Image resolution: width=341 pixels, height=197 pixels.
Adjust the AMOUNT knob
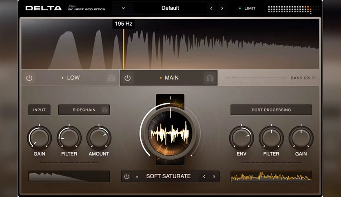click(99, 138)
